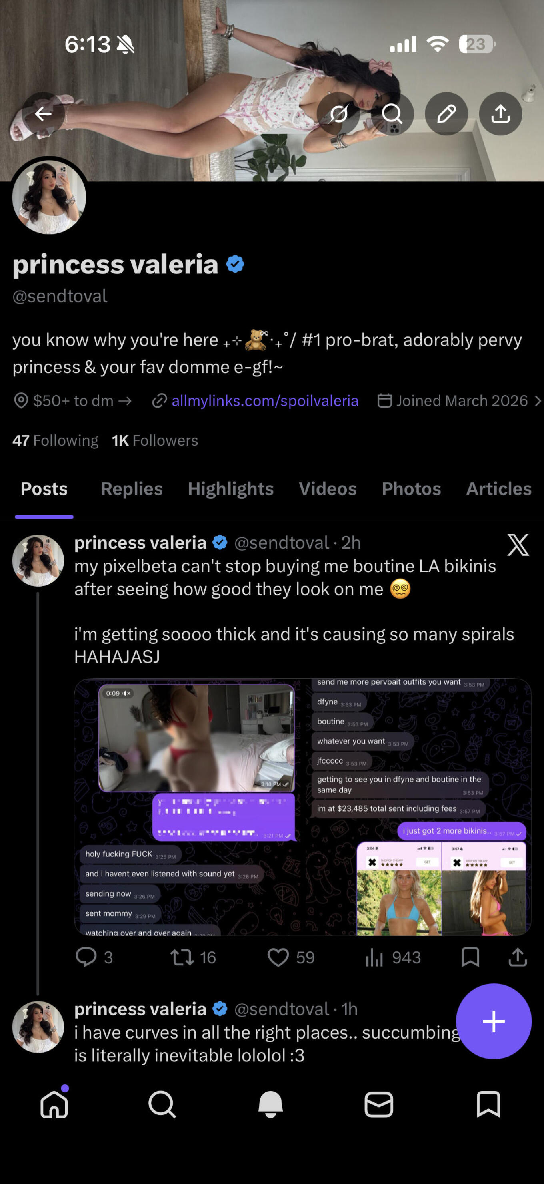Repost the post with 16 reposts

click(x=182, y=957)
